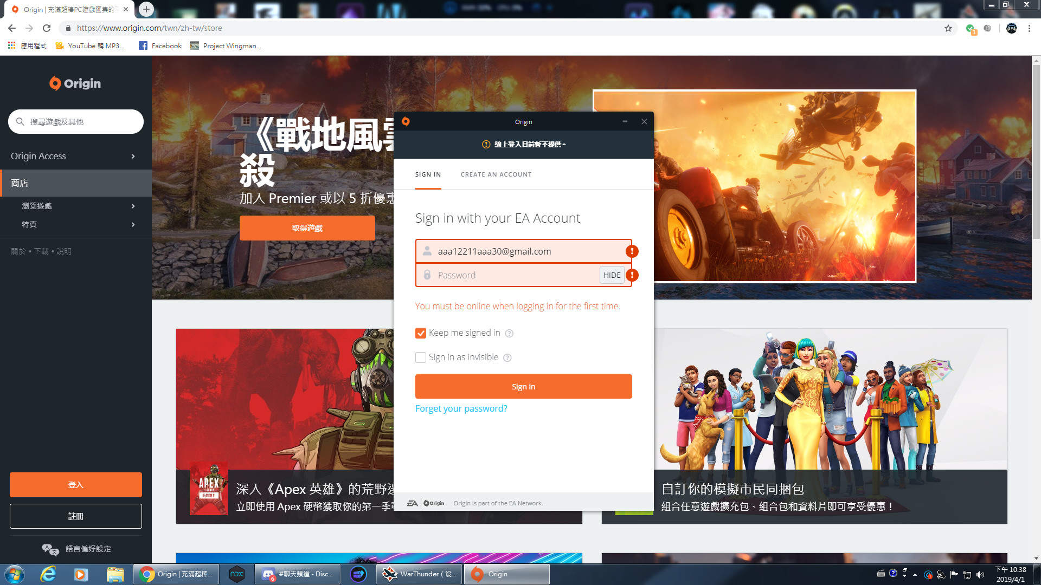Click the scrollbar down arrow
This screenshot has height=585, width=1041.
(x=1036, y=558)
